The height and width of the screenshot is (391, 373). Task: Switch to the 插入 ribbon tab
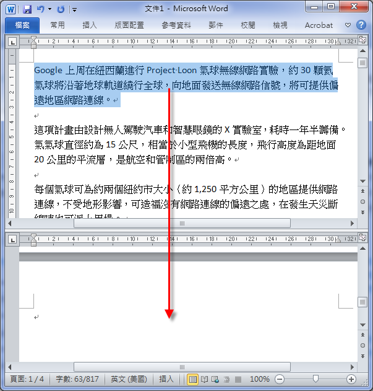(90, 25)
